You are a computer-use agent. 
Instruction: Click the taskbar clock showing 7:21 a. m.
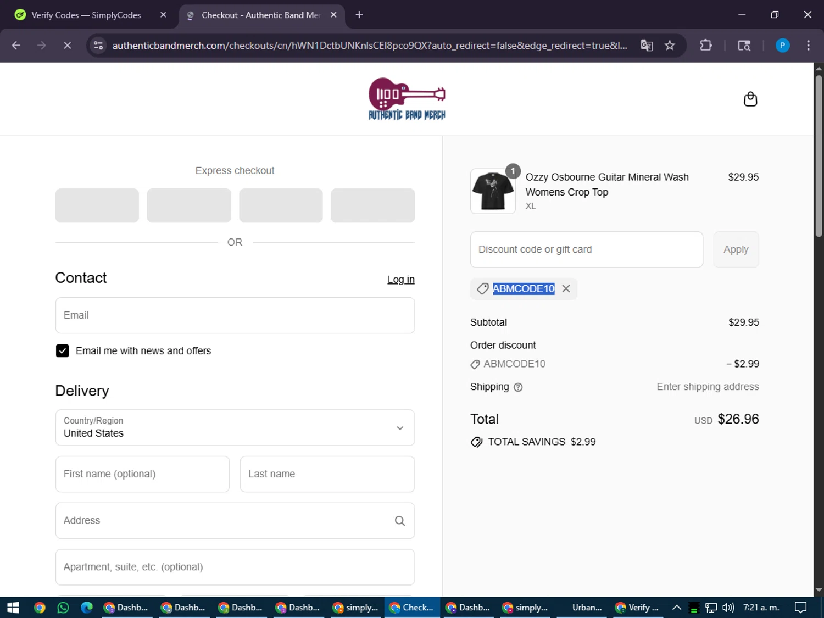tap(761, 608)
